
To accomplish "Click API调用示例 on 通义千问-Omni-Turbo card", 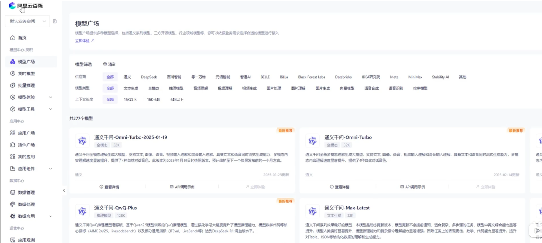I will (412, 187).
